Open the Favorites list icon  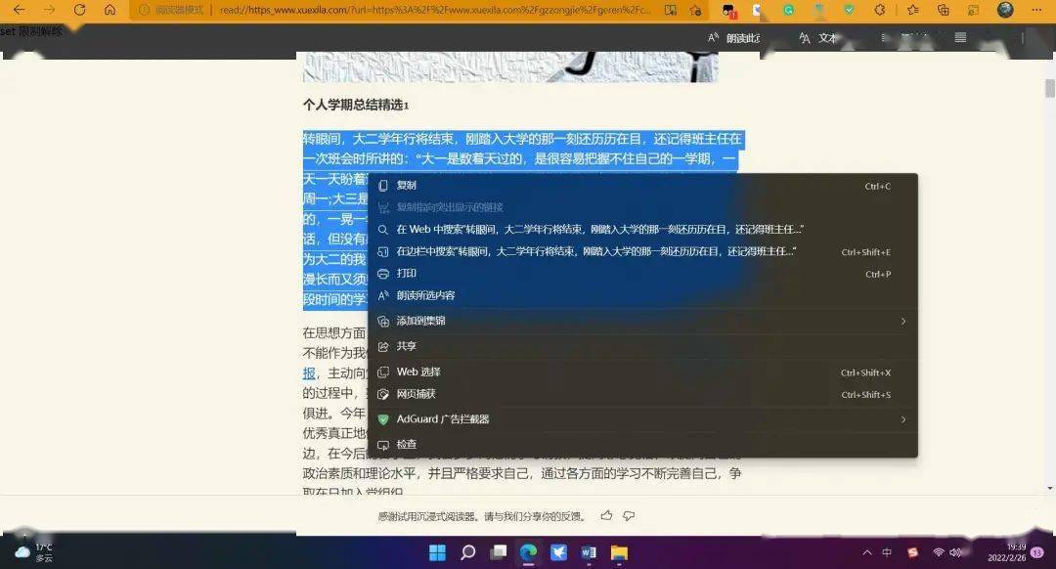coord(912,10)
